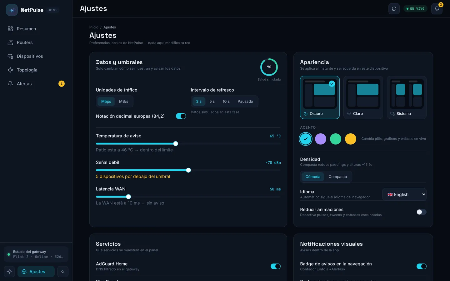450x281 pixels.
Task: Toggle Notación decimal europea switch
Action: (x=181, y=116)
